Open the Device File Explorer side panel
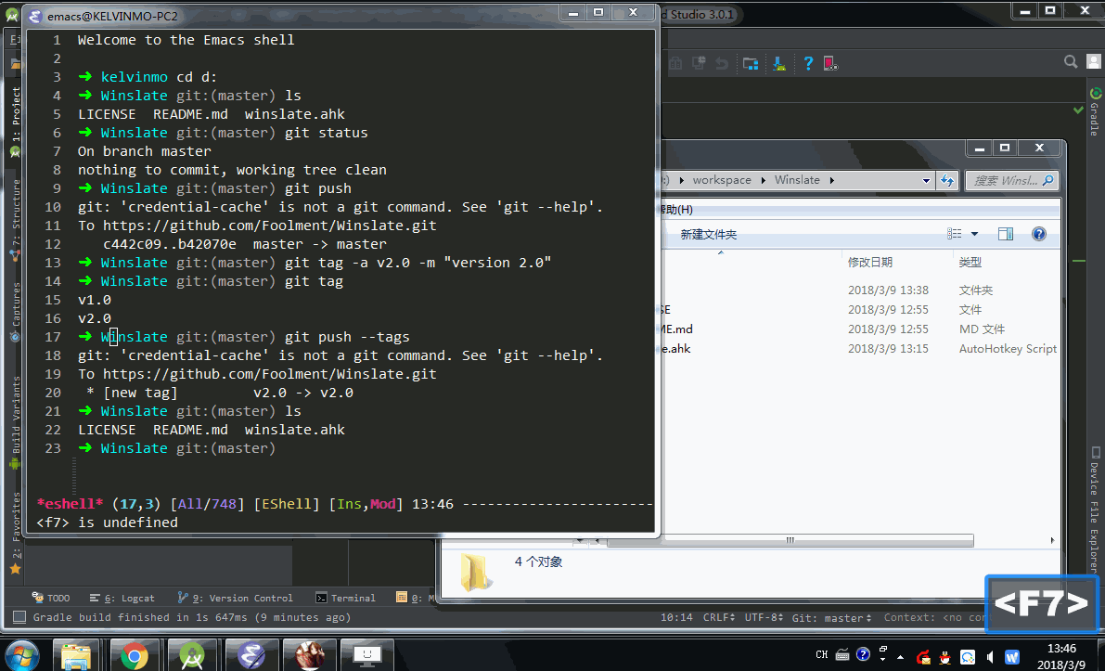Image resolution: width=1105 pixels, height=671 pixels. pyautogui.click(x=1095, y=510)
